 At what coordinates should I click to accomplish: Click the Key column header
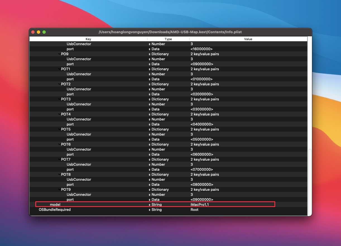click(x=88, y=39)
